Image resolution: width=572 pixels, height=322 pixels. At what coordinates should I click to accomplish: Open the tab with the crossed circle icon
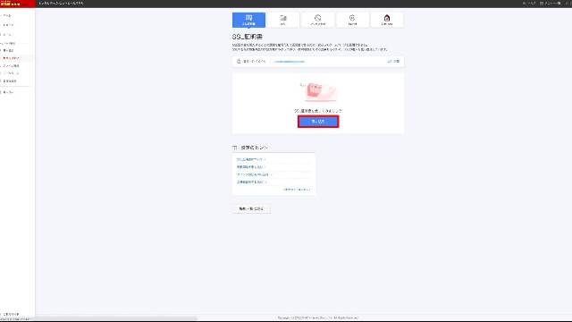click(x=318, y=20)
